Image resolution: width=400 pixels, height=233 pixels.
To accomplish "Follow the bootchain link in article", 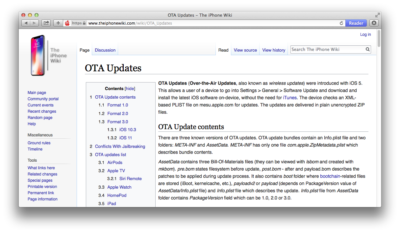I will point(330,176).
